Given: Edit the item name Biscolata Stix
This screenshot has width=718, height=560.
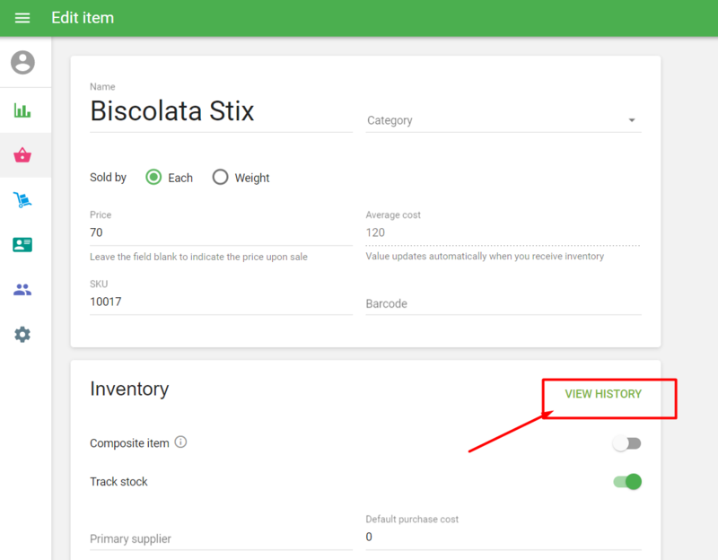Looking at the screenshot, I should tap(220, 111).
